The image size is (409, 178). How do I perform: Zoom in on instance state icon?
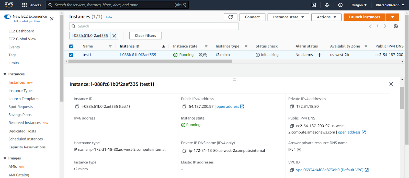point(201,55)
